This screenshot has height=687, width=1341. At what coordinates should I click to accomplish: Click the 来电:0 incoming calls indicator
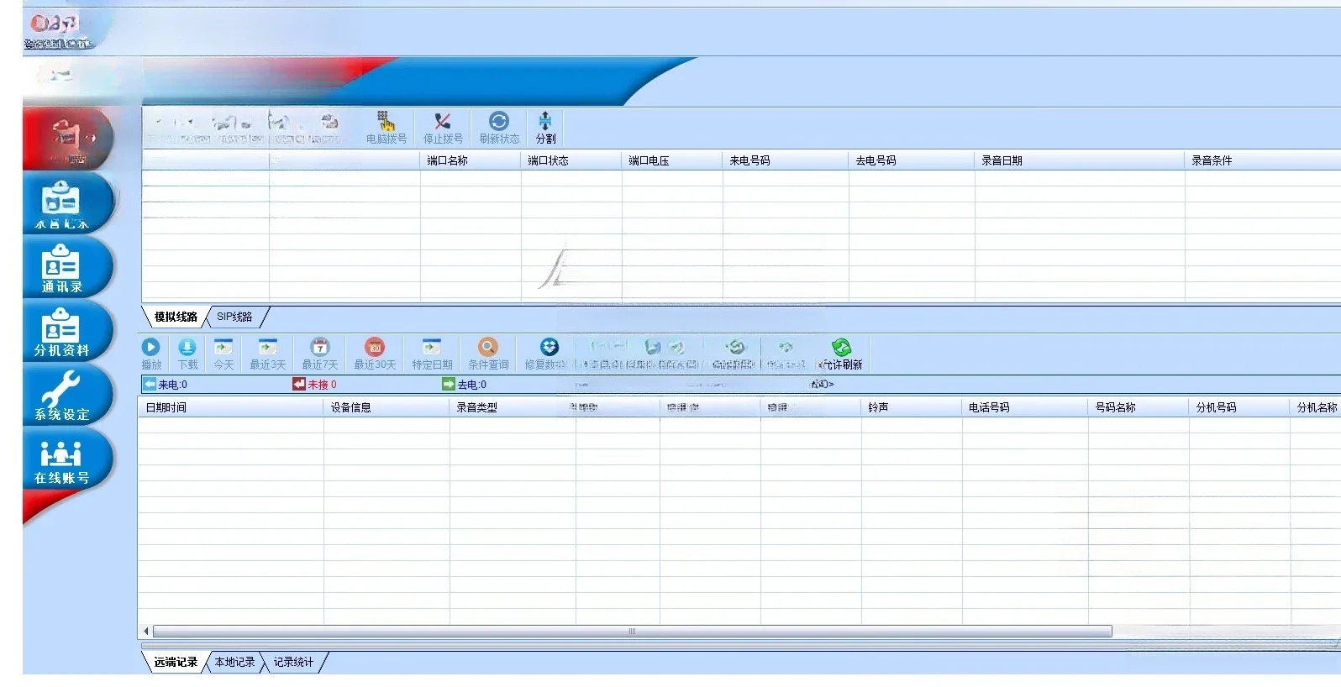[x=166, y=385]
